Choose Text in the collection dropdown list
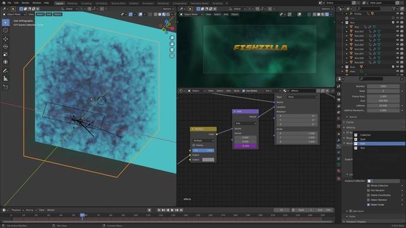This screenshot has height=228, width=406. [379, 148]
